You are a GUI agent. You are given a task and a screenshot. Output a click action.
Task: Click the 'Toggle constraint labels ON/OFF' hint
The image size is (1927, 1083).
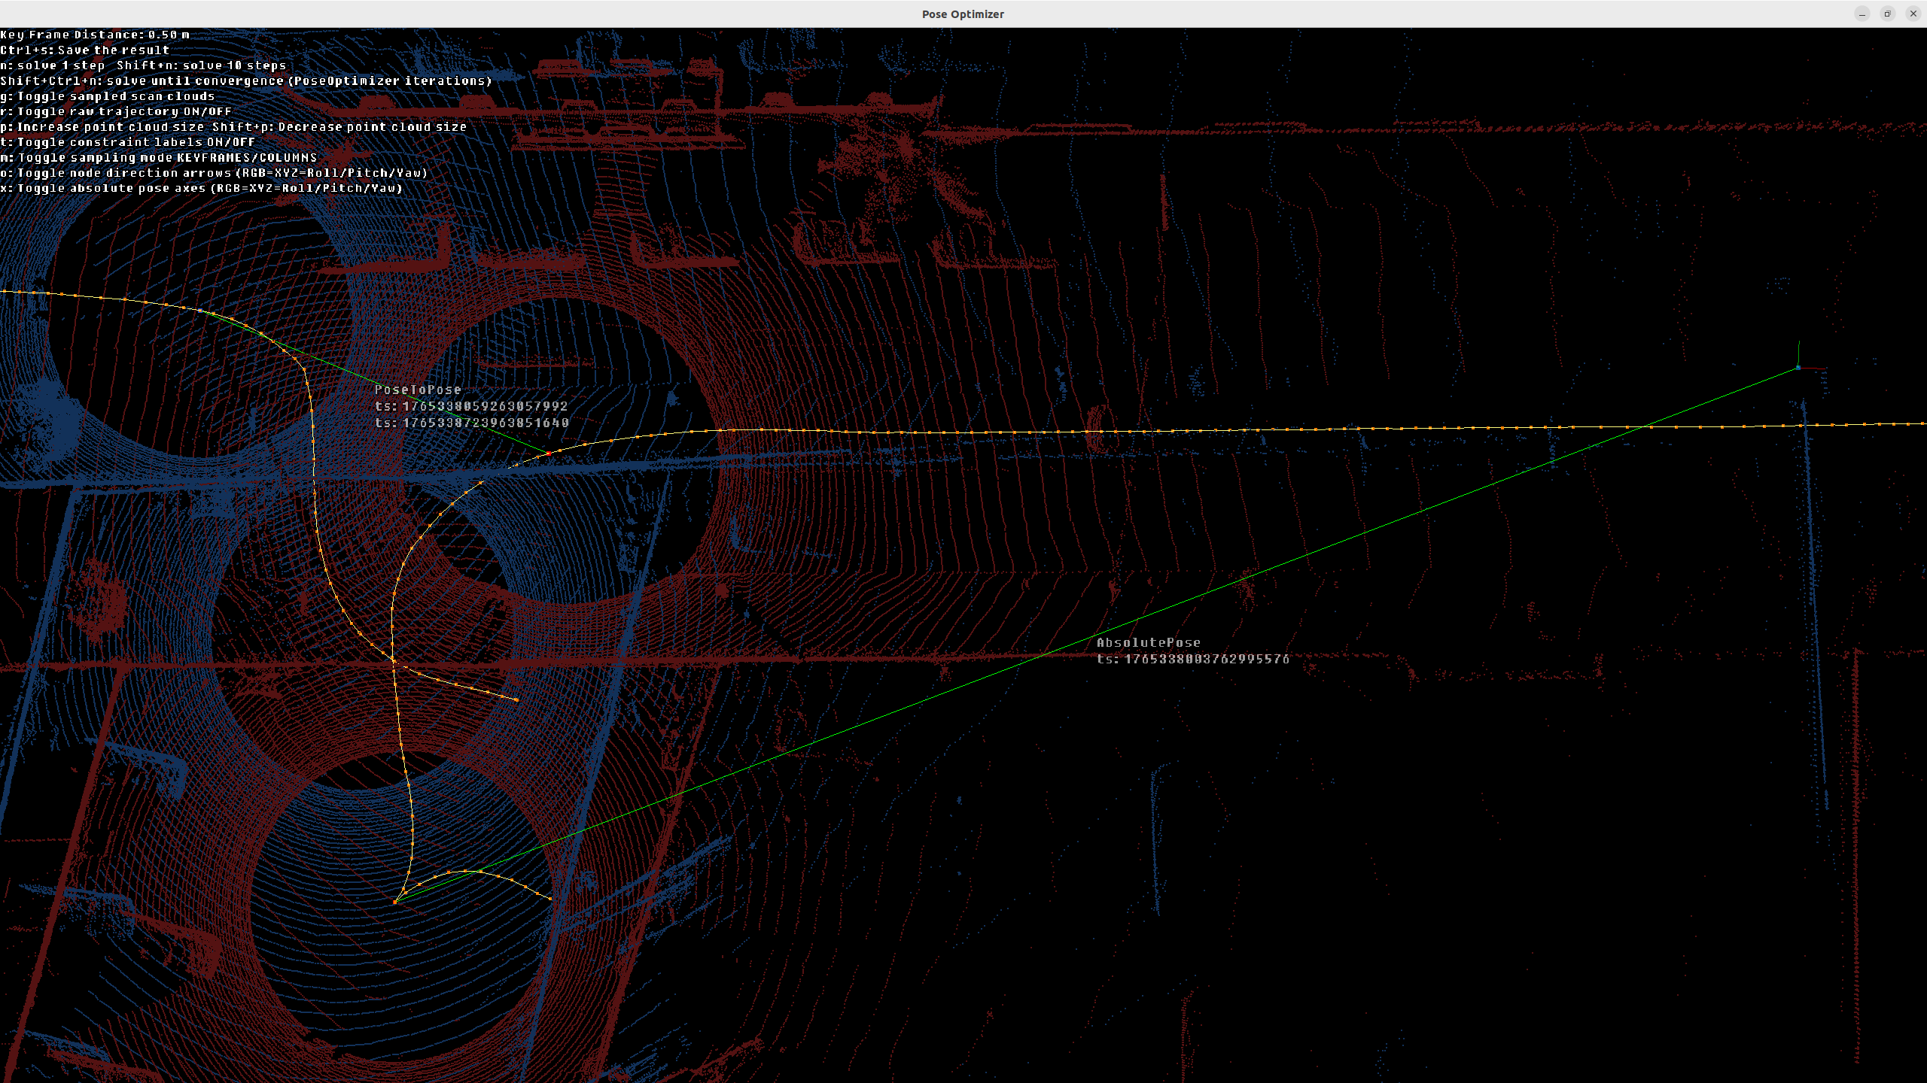point(127,142)
